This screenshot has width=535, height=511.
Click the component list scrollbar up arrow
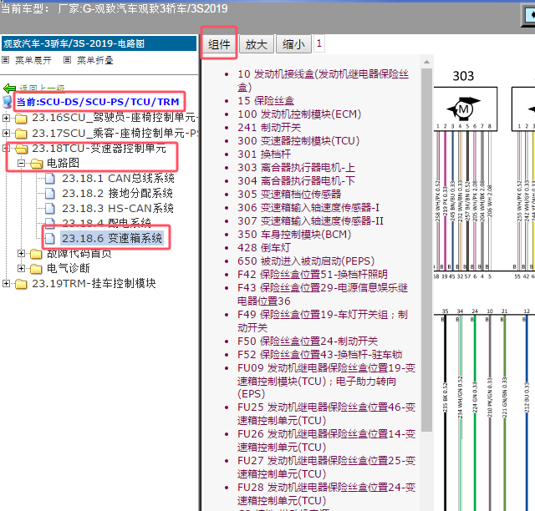point(426,62)
